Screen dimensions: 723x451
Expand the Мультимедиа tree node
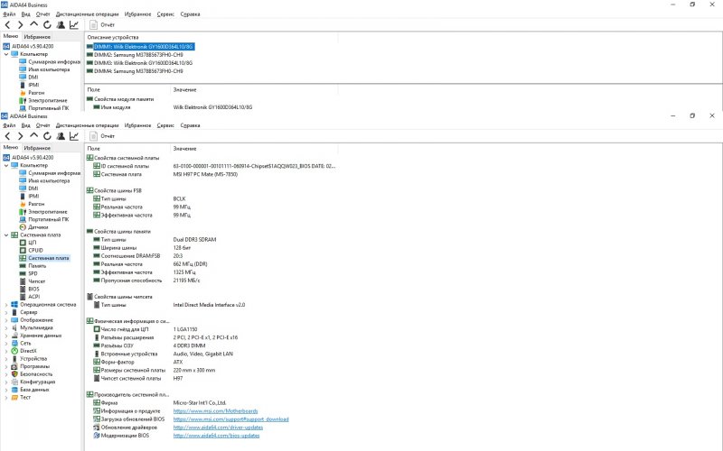coord(6,327)
